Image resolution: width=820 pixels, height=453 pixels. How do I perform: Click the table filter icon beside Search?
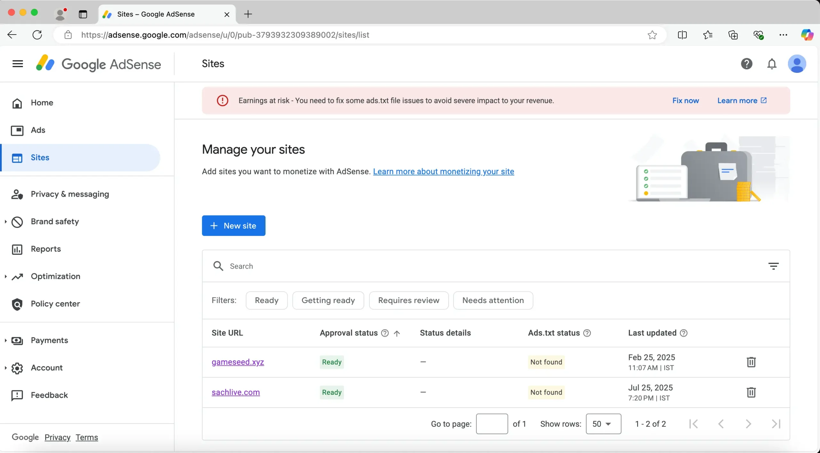773,266
